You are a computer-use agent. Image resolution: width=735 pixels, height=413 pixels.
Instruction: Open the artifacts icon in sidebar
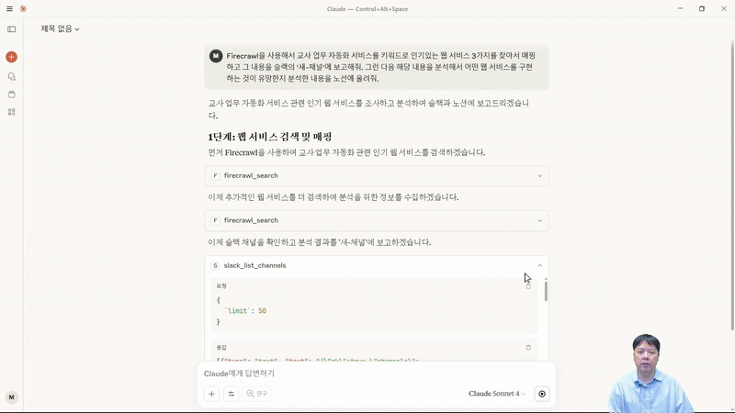pyautogui.click(x=11, y=112)
